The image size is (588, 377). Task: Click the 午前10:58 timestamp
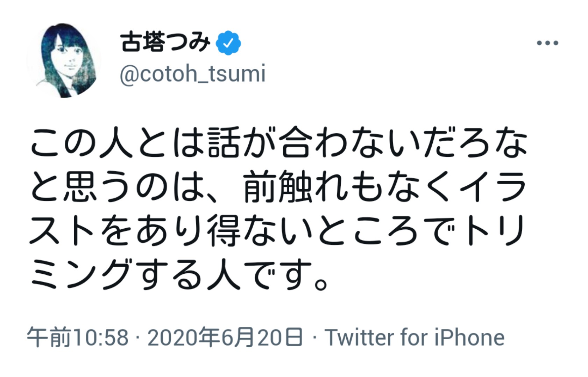(x=78, y=338)
